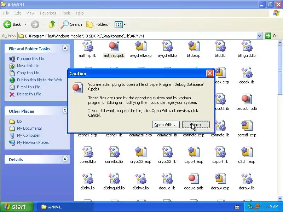The height and width of the screenshot is (212, 283).
Task: Select the d3dmguid.lib file icon
Action: pos(114,179)
